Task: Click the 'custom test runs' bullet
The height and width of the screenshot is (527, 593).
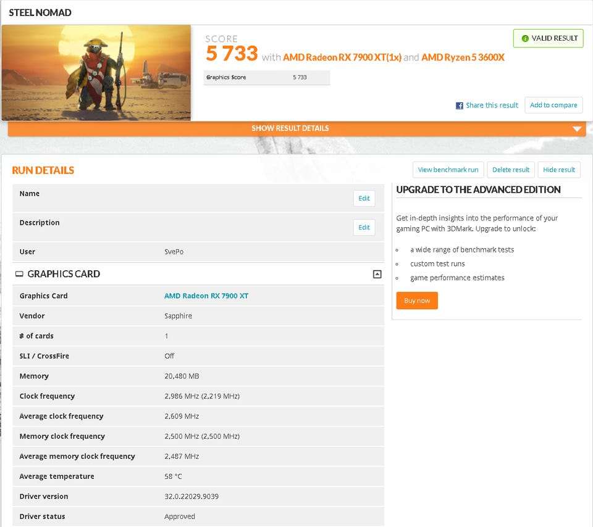Action: [437, 263]
